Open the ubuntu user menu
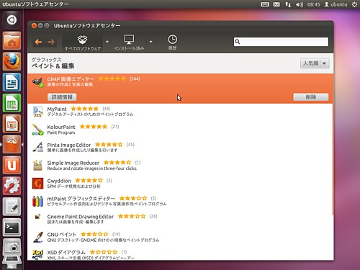360x270 pixels. (x=336, y=4)
